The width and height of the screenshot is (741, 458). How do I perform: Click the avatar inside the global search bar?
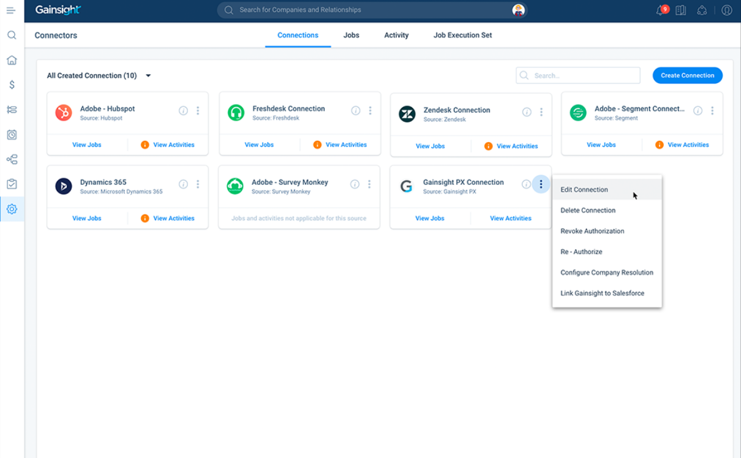(x=518, y=10)
